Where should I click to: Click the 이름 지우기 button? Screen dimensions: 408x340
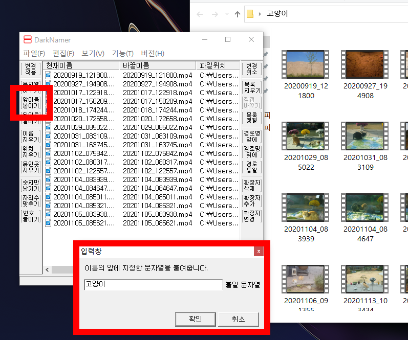[31, 136]
